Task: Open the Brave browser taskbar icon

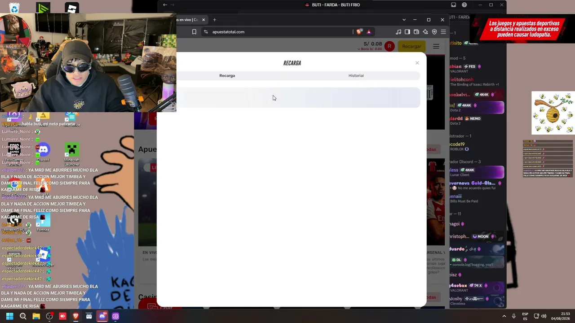Action: [x=75, y=316]
